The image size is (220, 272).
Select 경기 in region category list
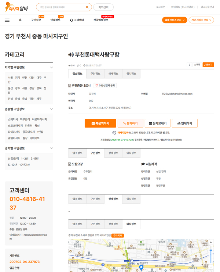tap(18, 78)
